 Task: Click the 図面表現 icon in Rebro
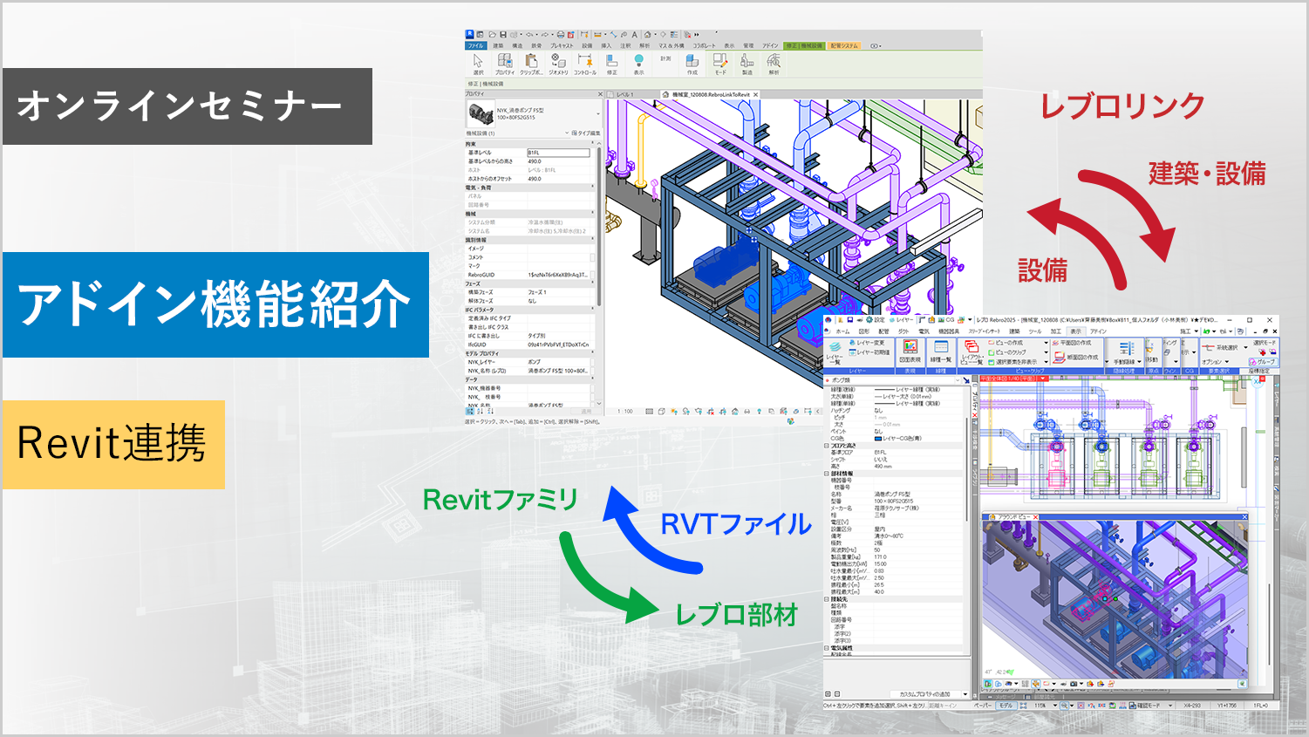(910, 351)
